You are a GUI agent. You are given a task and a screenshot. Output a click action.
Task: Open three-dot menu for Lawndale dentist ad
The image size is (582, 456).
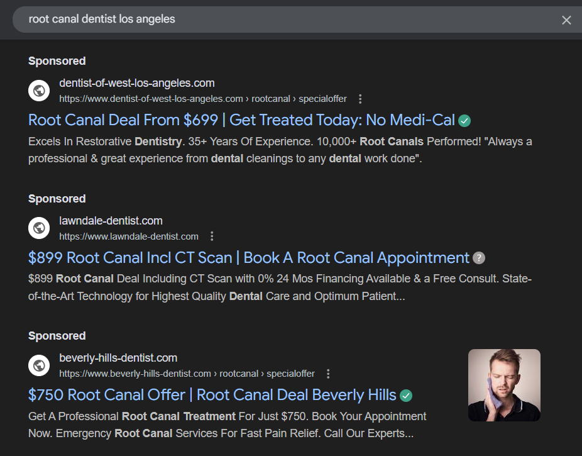(212, 236)
